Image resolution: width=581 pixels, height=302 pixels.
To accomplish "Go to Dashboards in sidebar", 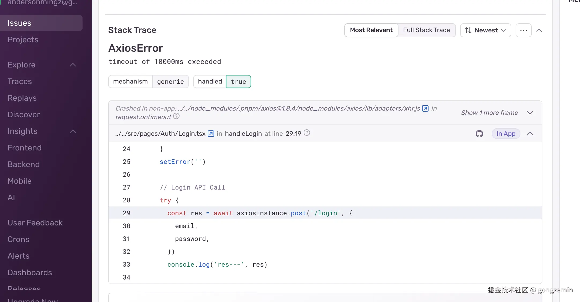I will pyautogui.click(x=30, y=273).
